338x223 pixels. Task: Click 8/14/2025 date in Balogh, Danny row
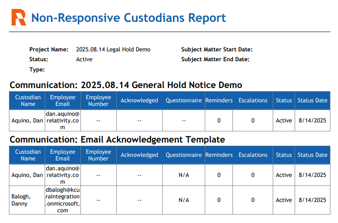(313, 200)
